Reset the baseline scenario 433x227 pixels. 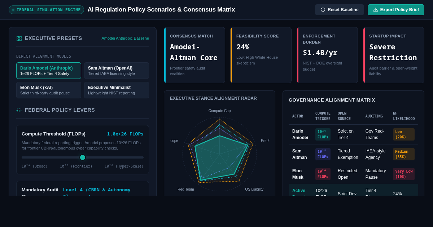tap(340, 10)
